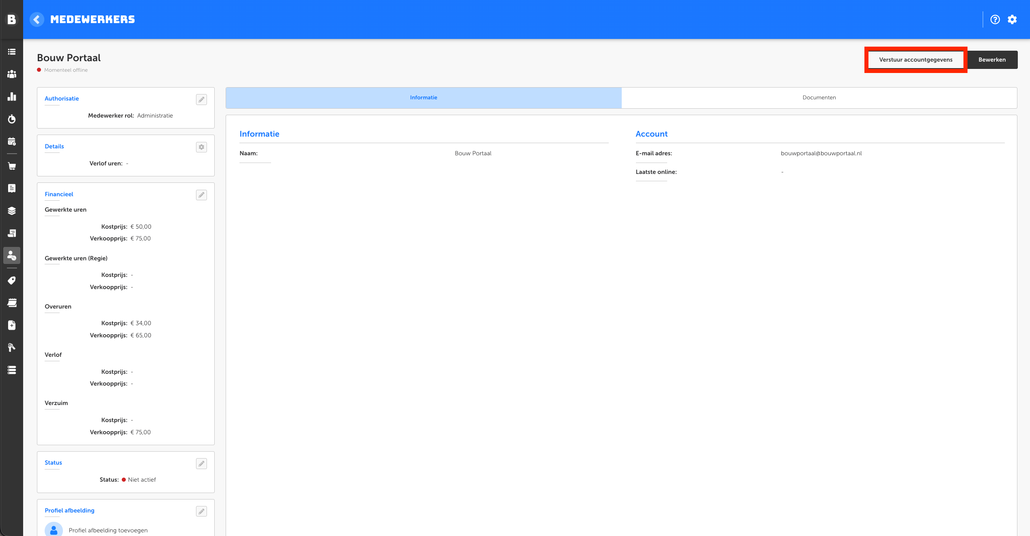The height and width of the screenshot is (536, 1030).
Task: Click the Momenteel offline status text
Action: pos(66,70)
